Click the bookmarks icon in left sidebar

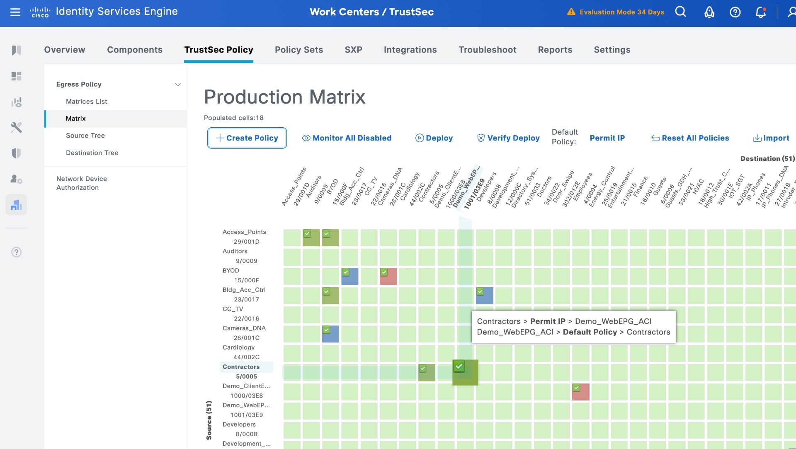[16, 50]
